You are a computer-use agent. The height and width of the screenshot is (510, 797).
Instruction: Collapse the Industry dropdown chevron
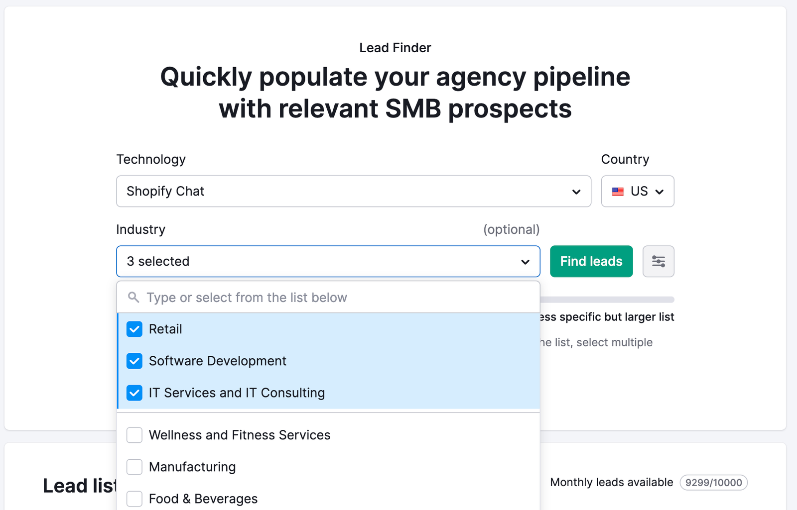click(x=525, y=262)
